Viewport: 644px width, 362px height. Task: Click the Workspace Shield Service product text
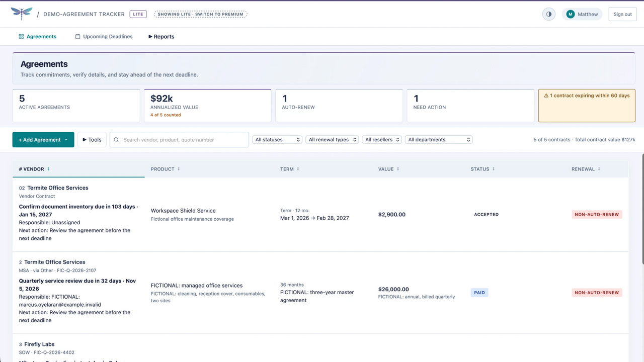pos(183,211)
